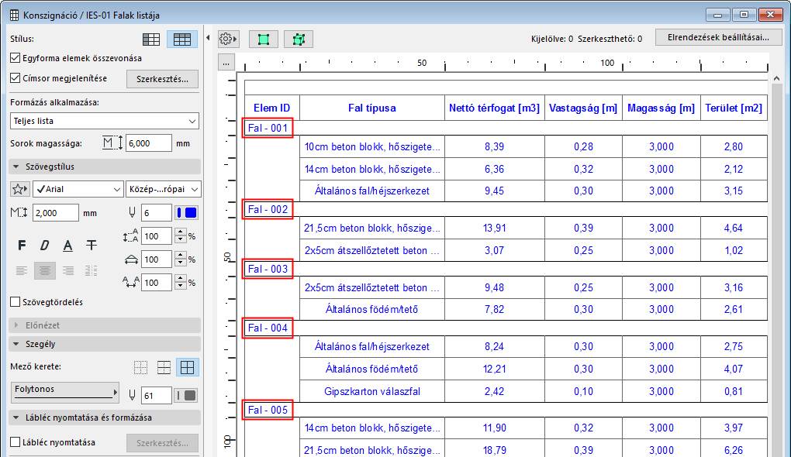Screen dimensions: 791x457
Task: Select the left text alignment icon
Action: coord(22,270)
